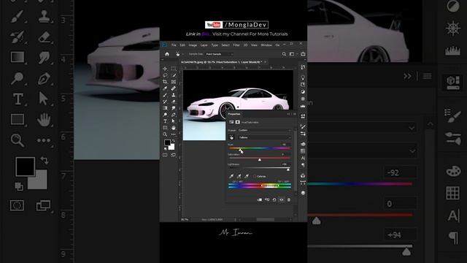467x263 pixels.
Task: Click the black foreground color swatch
Action: coord(167,142)
